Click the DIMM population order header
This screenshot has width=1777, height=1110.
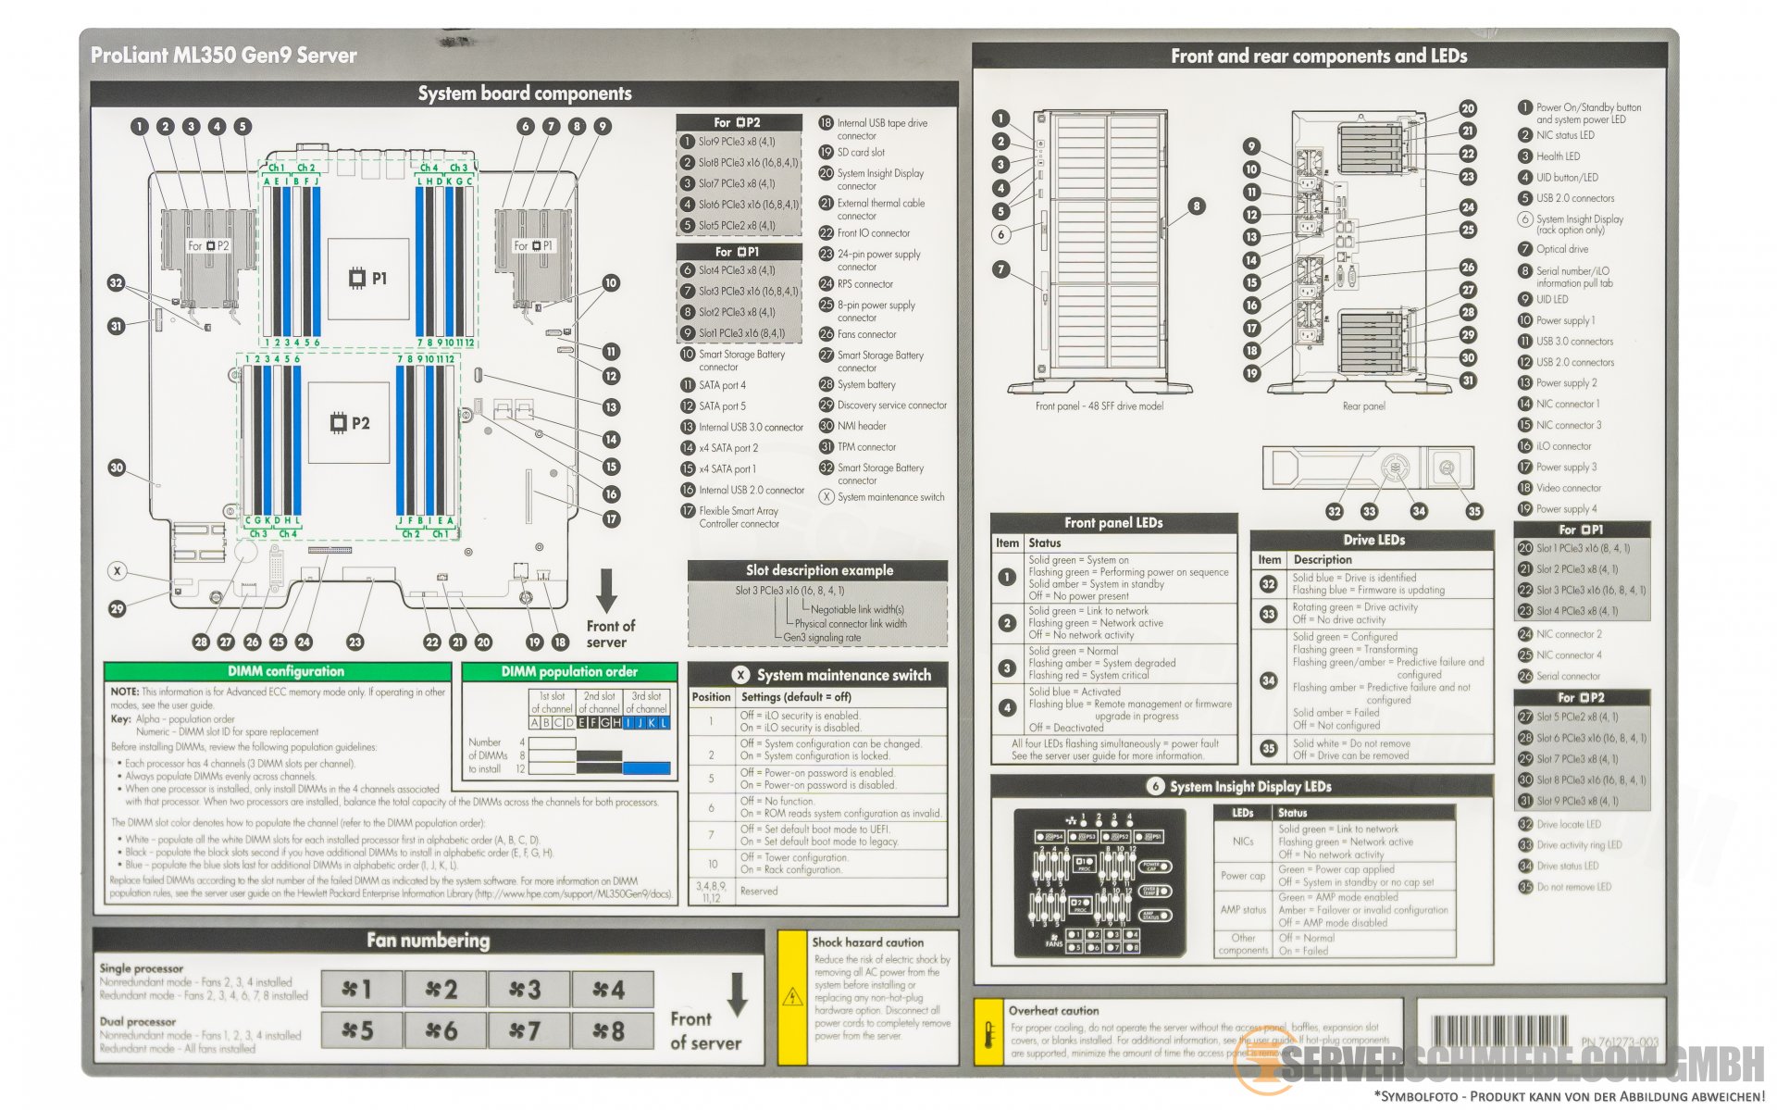(569, 671)
